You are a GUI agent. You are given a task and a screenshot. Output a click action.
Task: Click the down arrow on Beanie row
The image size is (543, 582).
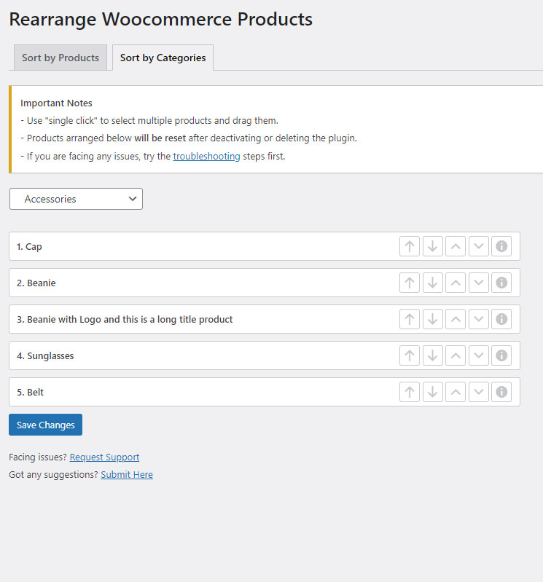(x=432, y=283)
